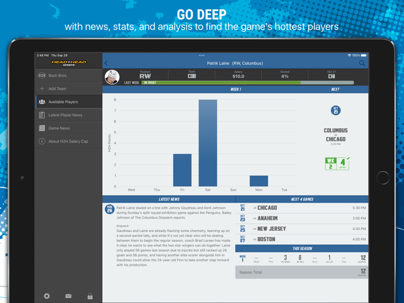Viewport: 404px width, 303px height.
Task: Tap the Bash Bros. team logo icon
Action: pos(42,76)
